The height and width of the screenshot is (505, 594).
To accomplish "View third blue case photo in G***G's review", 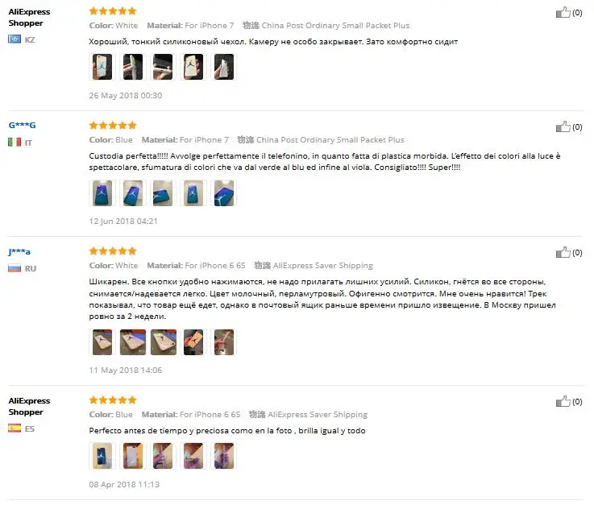I will coord(163,193).
